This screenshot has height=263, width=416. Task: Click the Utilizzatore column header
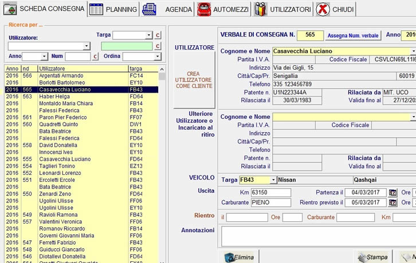click(x=83, y=69)
